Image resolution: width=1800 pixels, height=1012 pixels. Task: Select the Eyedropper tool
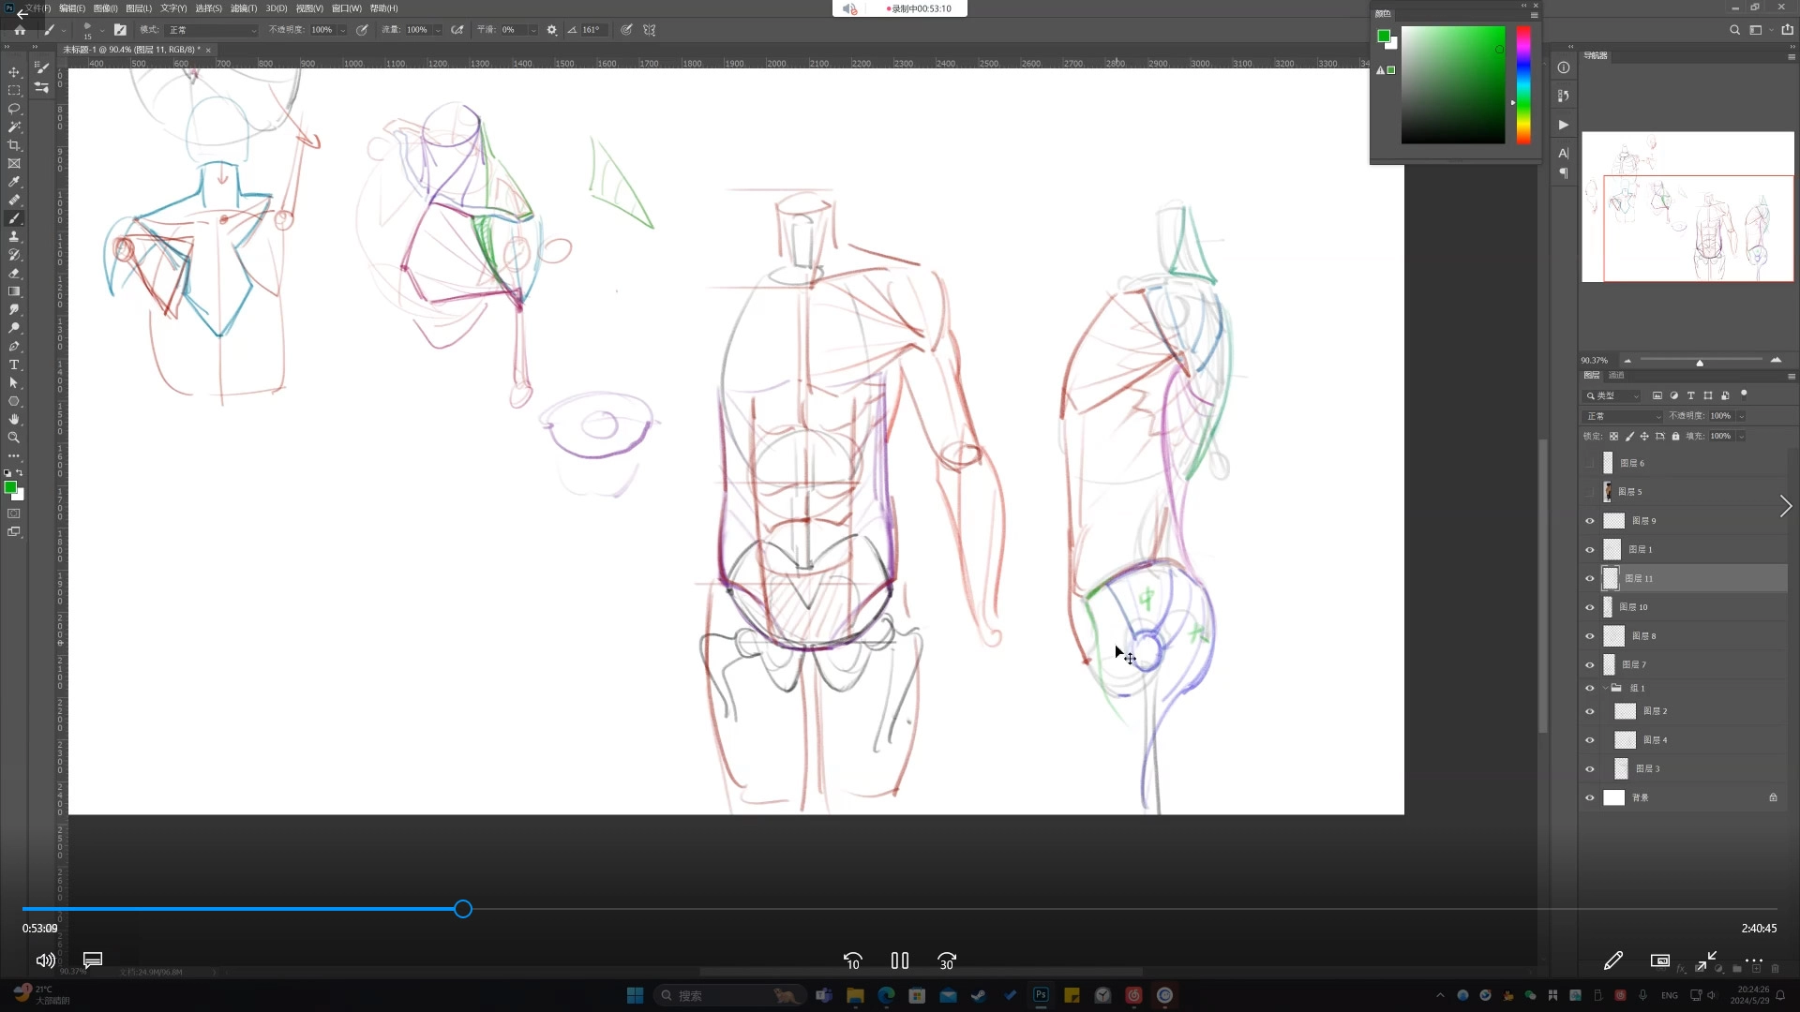[x=14, y=182]
